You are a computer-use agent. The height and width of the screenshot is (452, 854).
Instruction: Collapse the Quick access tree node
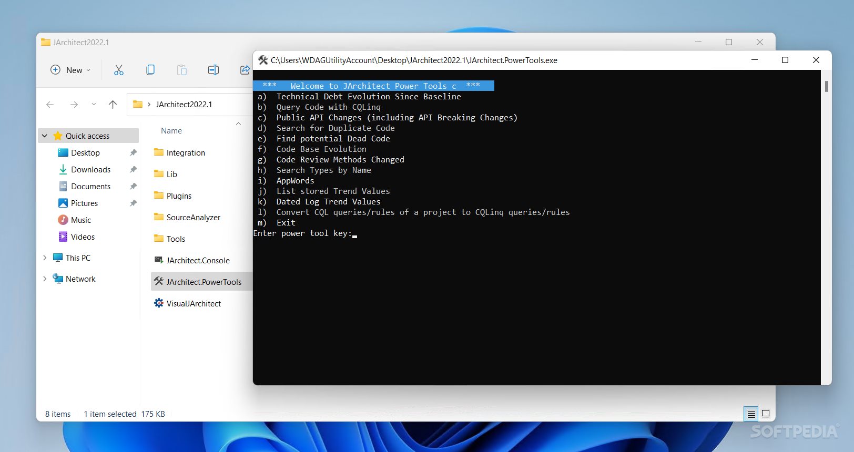pos(45,136)
